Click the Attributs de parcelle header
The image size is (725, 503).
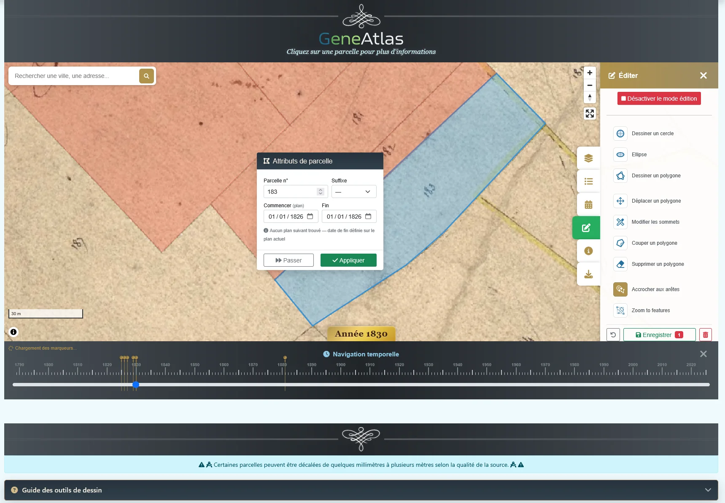(x=320, y=161)
